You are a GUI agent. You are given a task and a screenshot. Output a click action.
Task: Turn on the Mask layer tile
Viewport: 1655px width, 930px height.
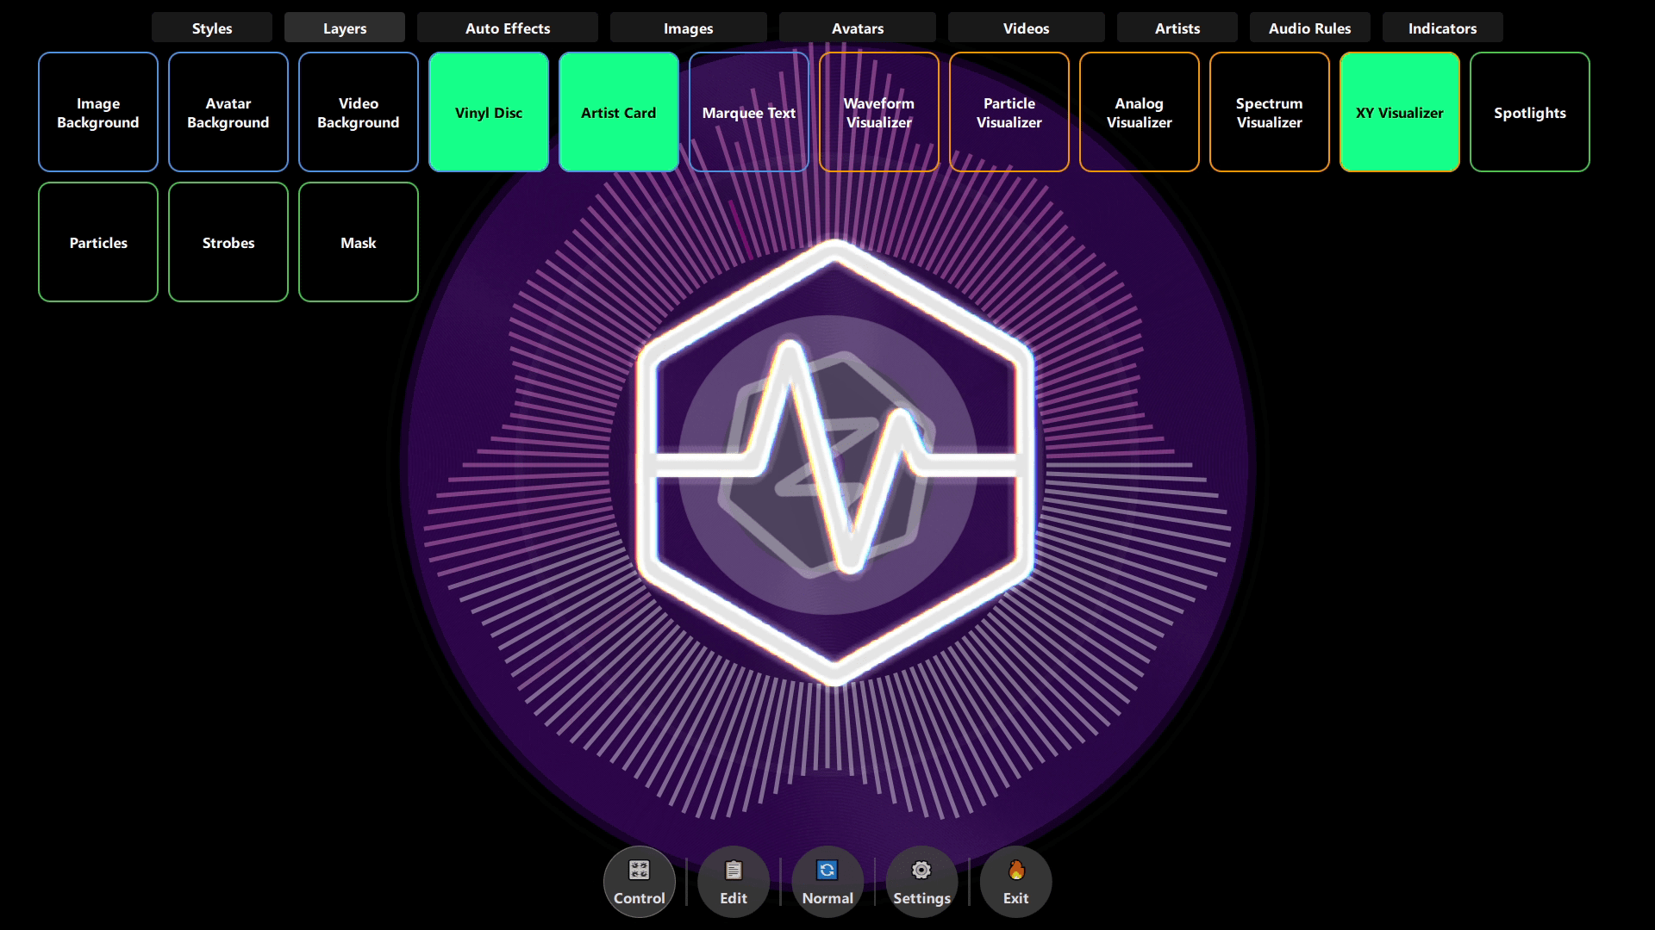[x=359, y=243]
